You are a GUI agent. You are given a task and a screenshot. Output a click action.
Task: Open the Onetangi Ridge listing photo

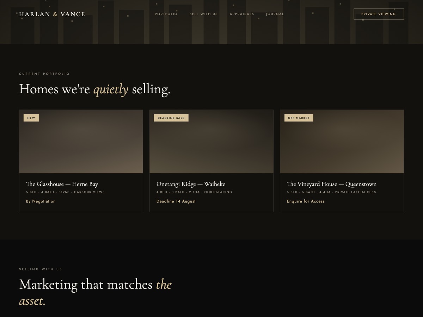(x=211, y=142)
